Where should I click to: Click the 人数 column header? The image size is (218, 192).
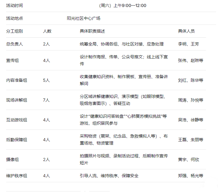[47, 31]
